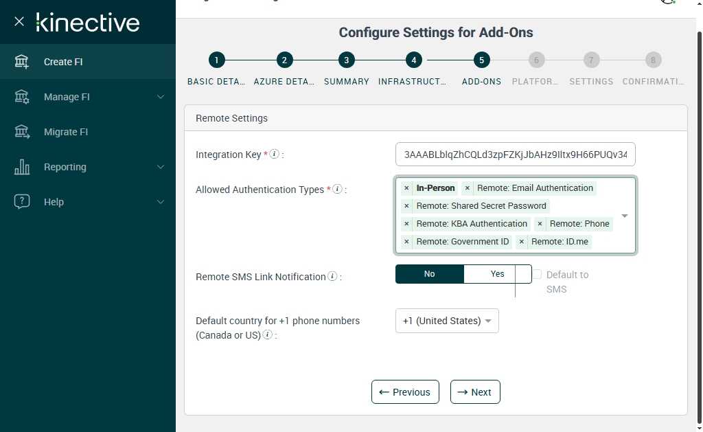Expand the Allowed Authentication Types dropdown arrow
Viewport: 703px width, 432px height.
click(625, 216)
